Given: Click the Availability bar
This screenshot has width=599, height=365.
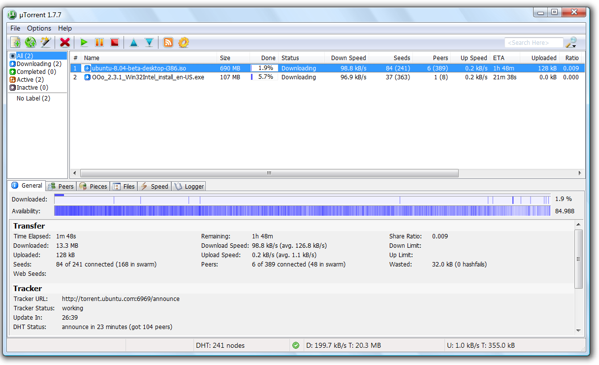Looking at the screenshot, I should pyautogui.click(x=302, y=211).
